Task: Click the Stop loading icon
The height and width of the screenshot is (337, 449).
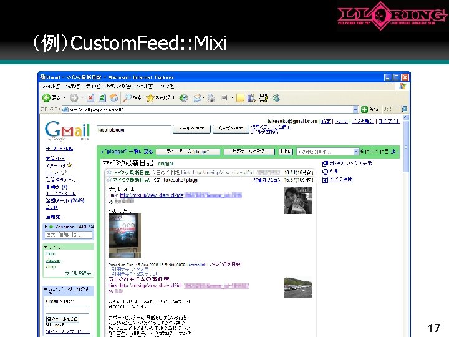Action: click(x=91, y=98)
